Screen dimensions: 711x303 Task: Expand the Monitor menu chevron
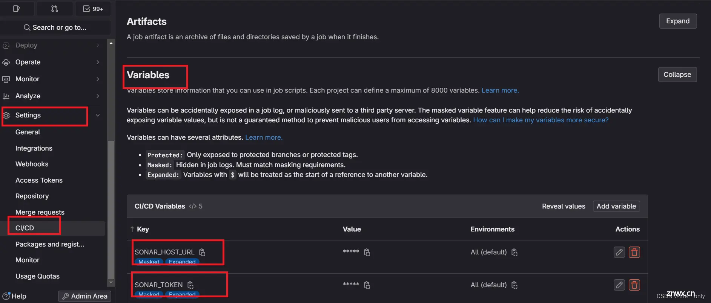pos(98,79)
